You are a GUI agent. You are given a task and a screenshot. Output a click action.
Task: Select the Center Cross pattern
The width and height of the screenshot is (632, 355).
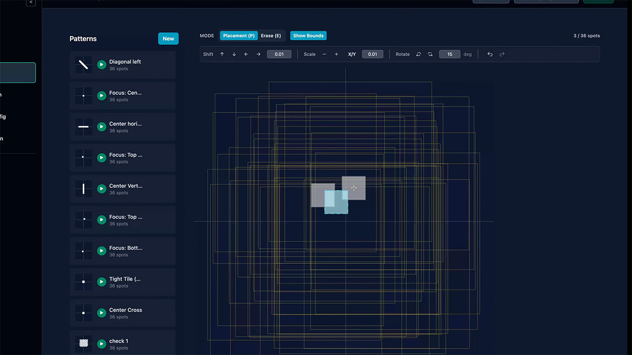coord(125,310)
